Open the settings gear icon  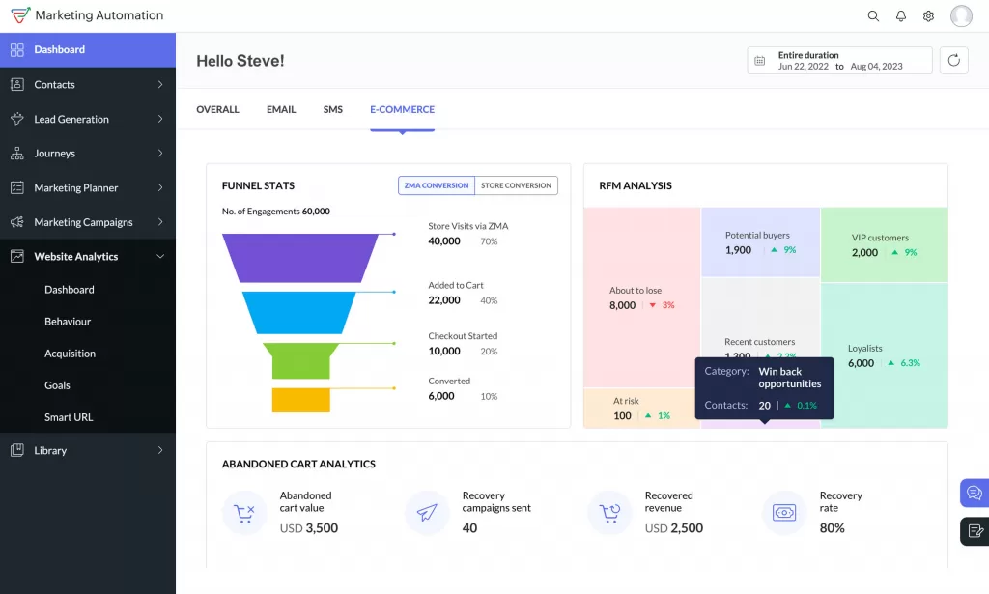pos(928,16)
